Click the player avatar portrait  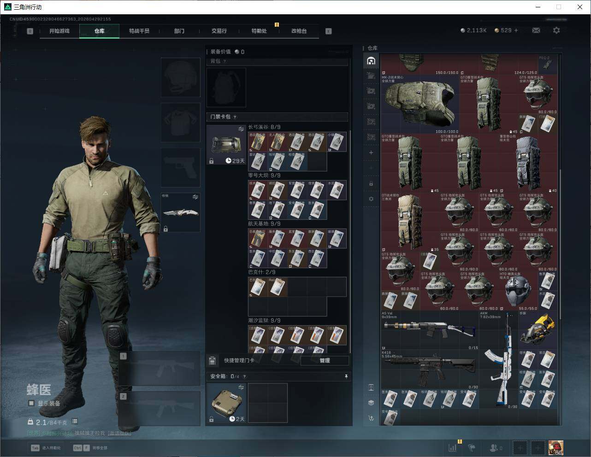(556, 447)
